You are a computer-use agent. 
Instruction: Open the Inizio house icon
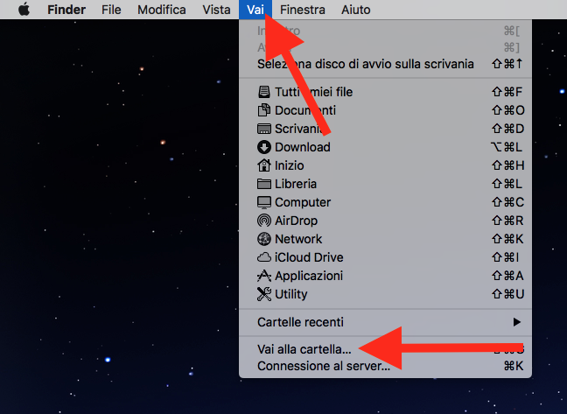point(264,165)
